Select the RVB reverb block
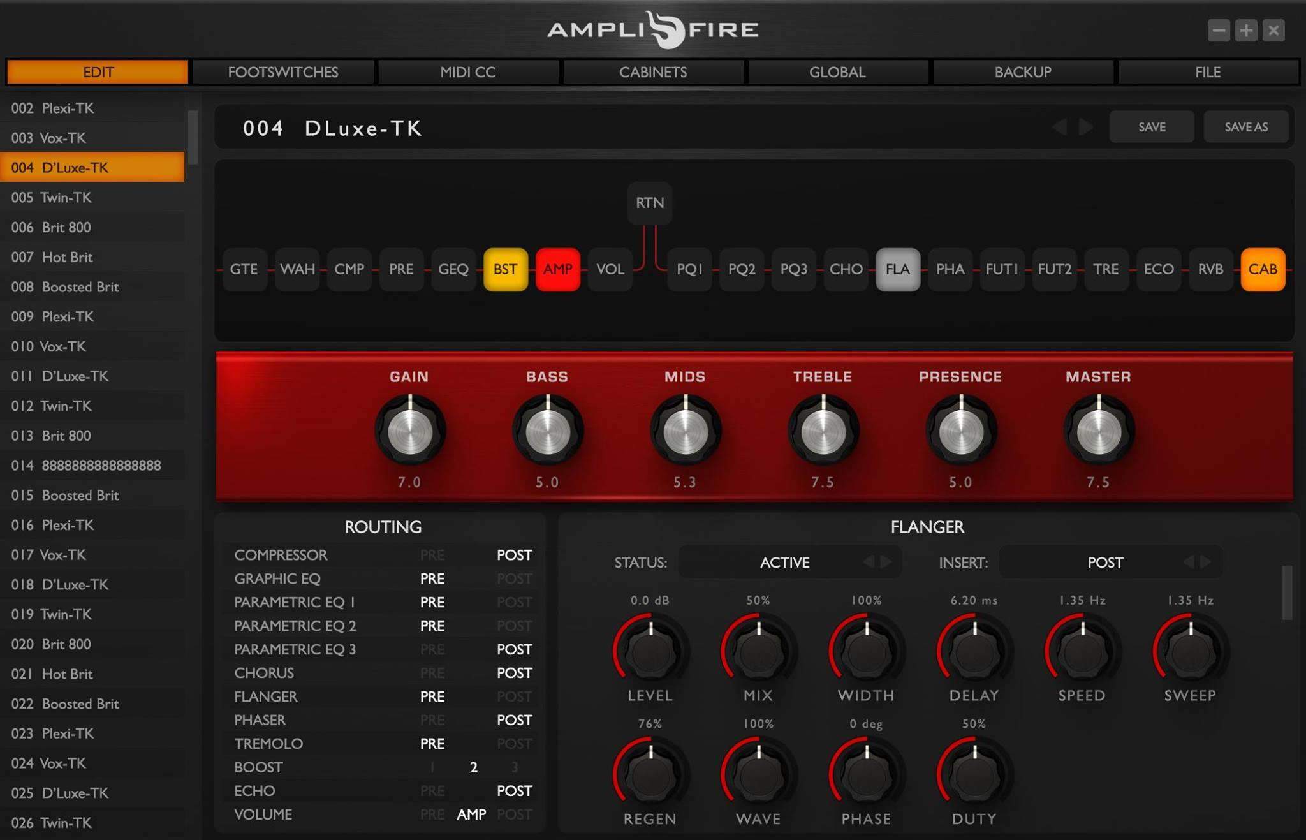 [x=1210, y=269]
